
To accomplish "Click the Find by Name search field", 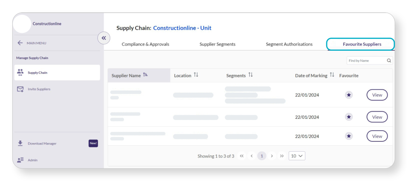I will [366, 61].
